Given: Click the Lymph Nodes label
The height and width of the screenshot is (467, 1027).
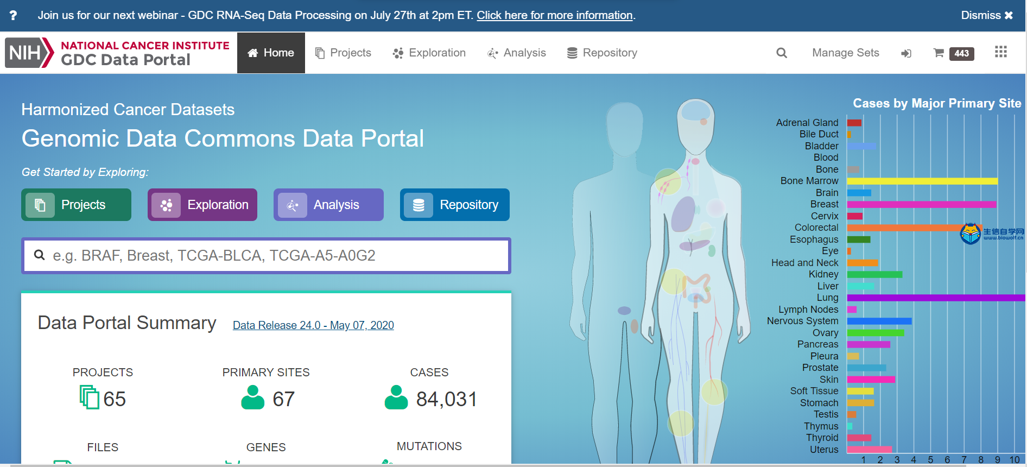Looking at the screenshot, I should tap(808, 310).
